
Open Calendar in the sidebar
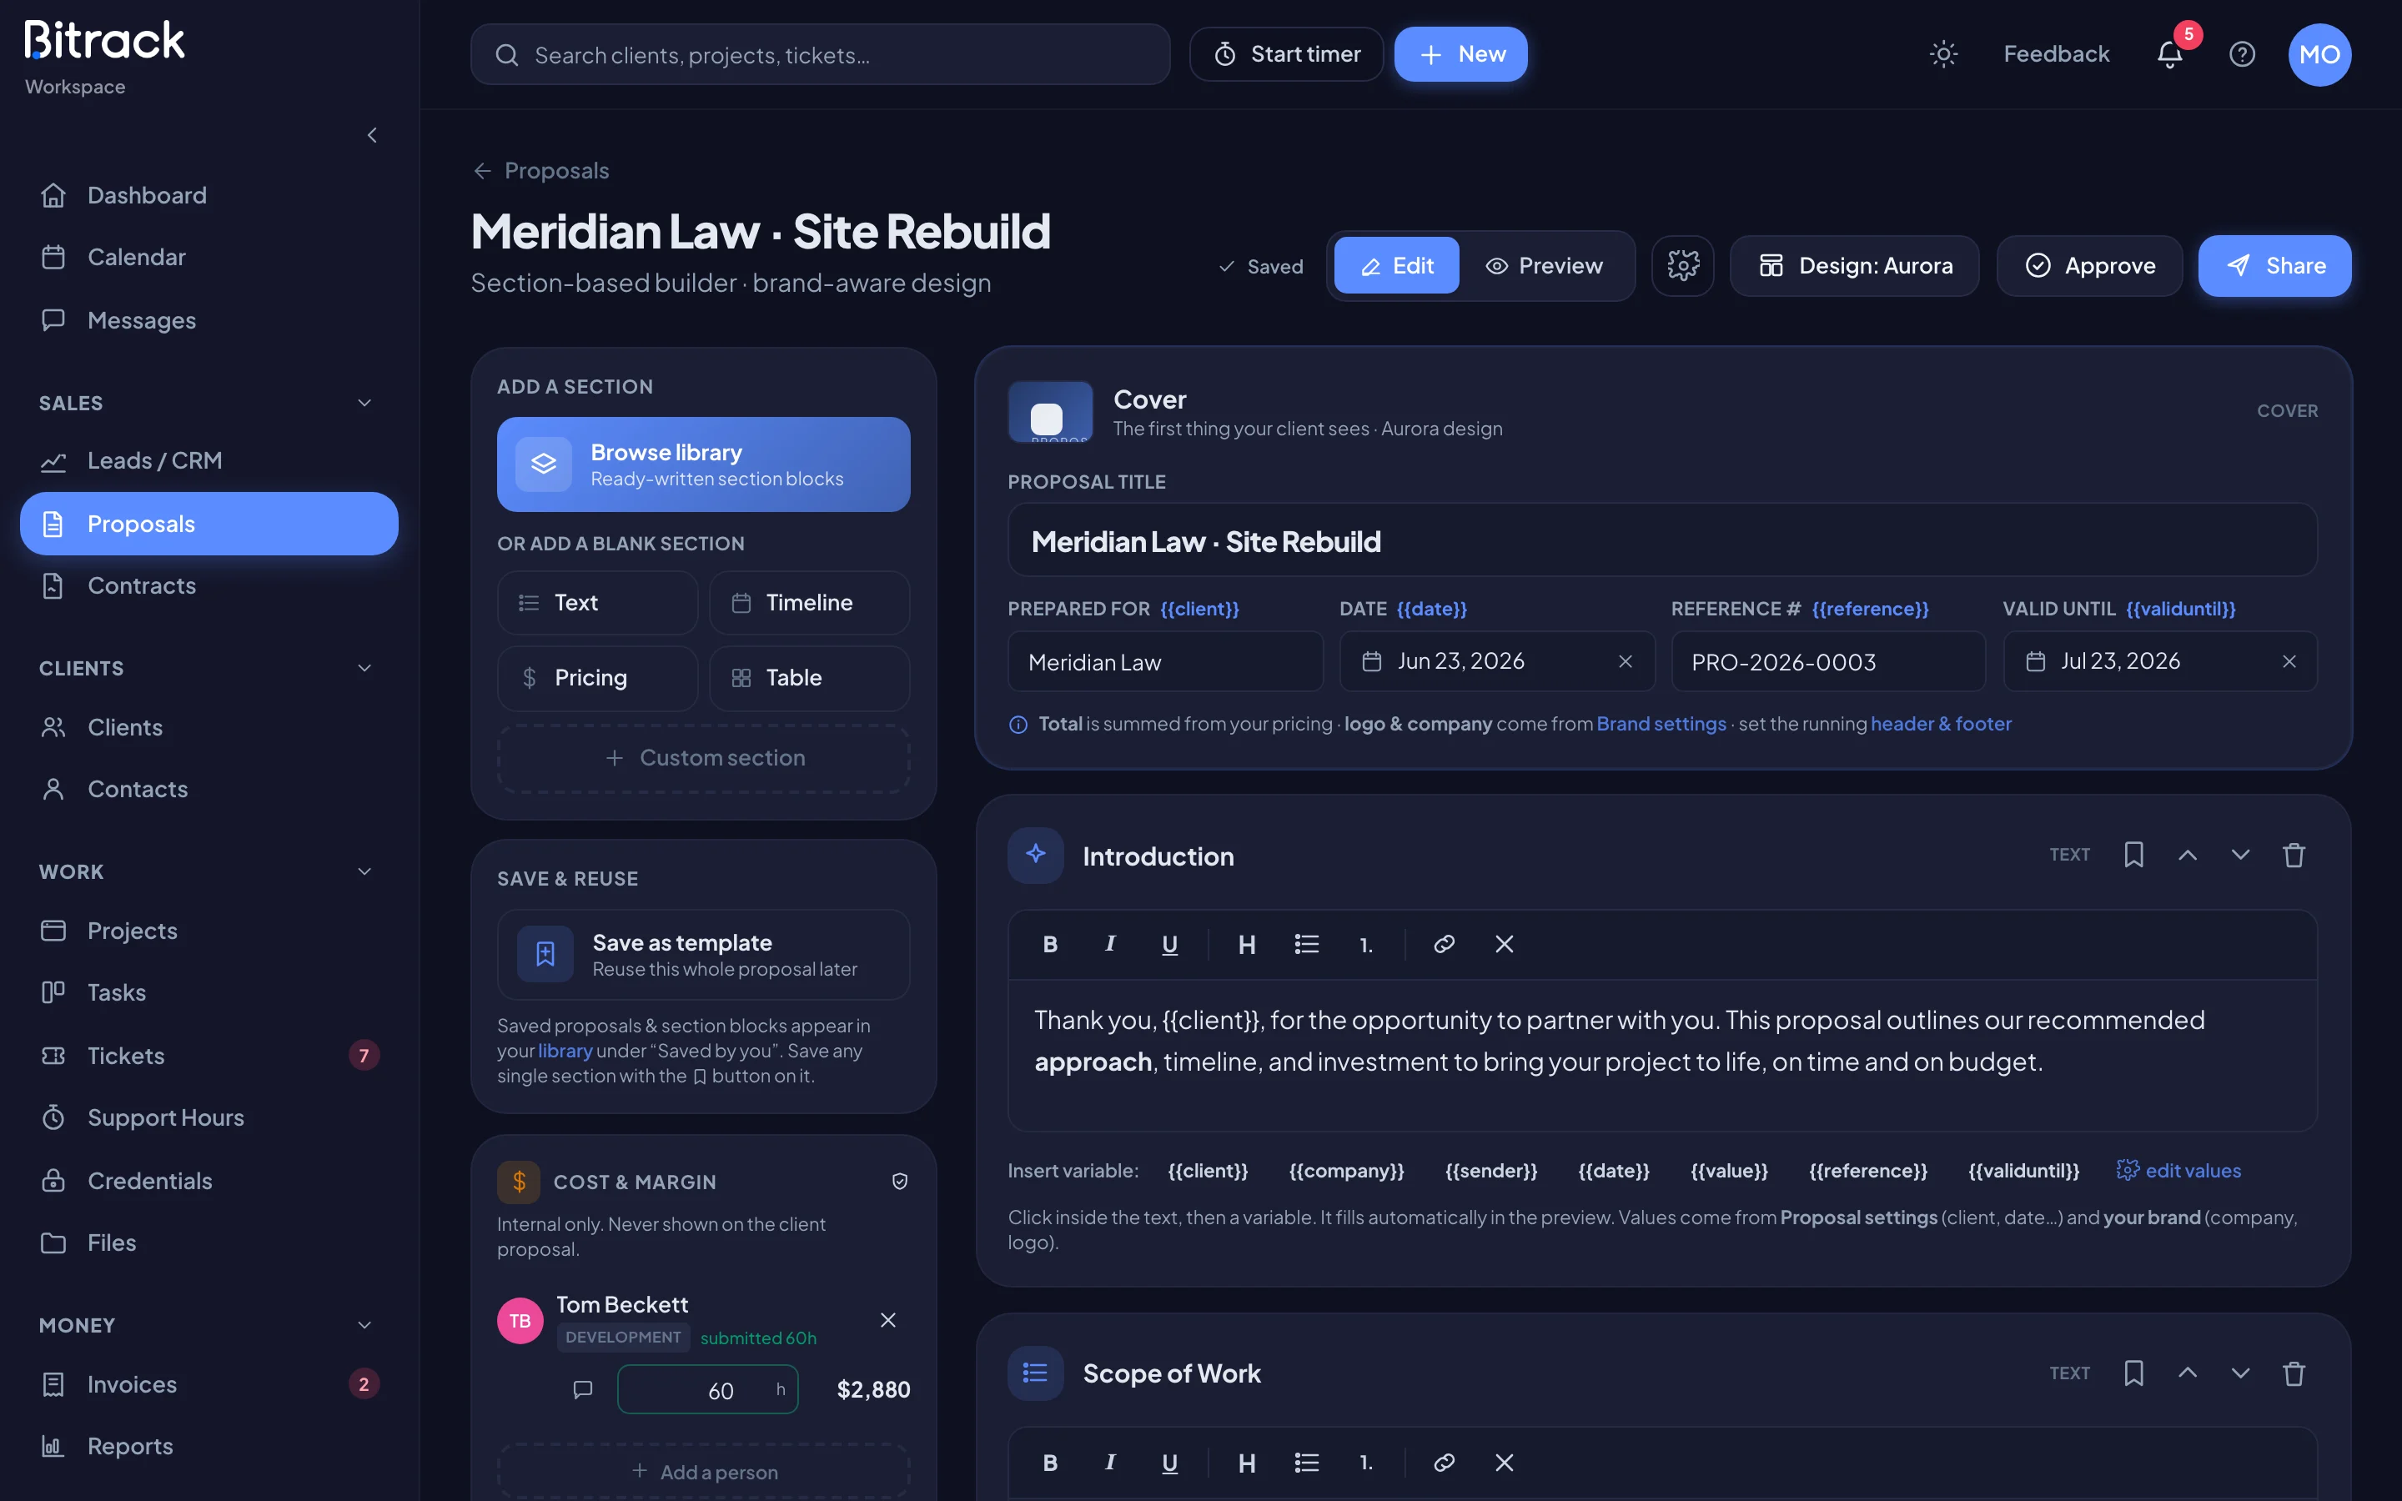209,257
